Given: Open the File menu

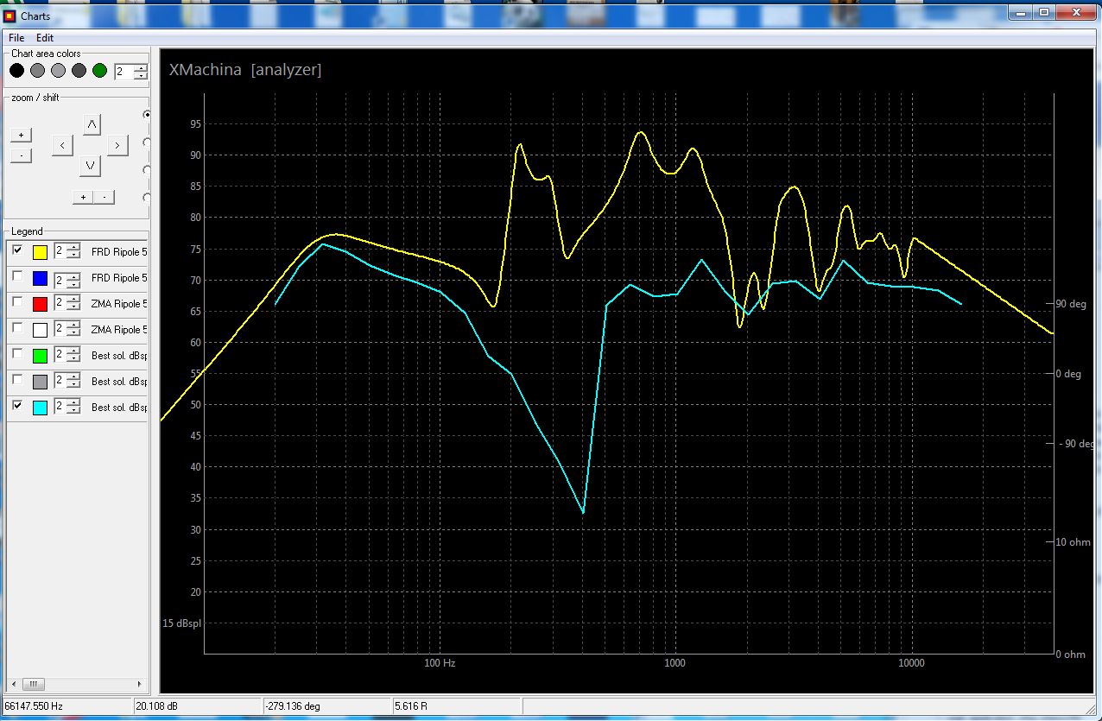Looking at the screenshot, I should pyautogui.click(x=16, y=38).
